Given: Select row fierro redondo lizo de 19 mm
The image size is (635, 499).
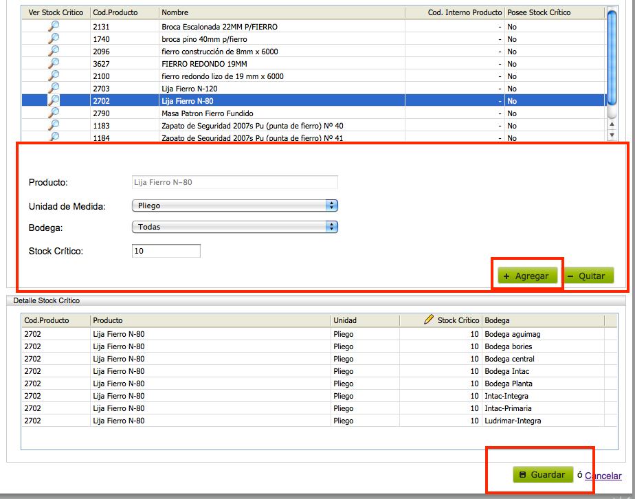Looking at the screenshot, I should click(x=314, y=76).
